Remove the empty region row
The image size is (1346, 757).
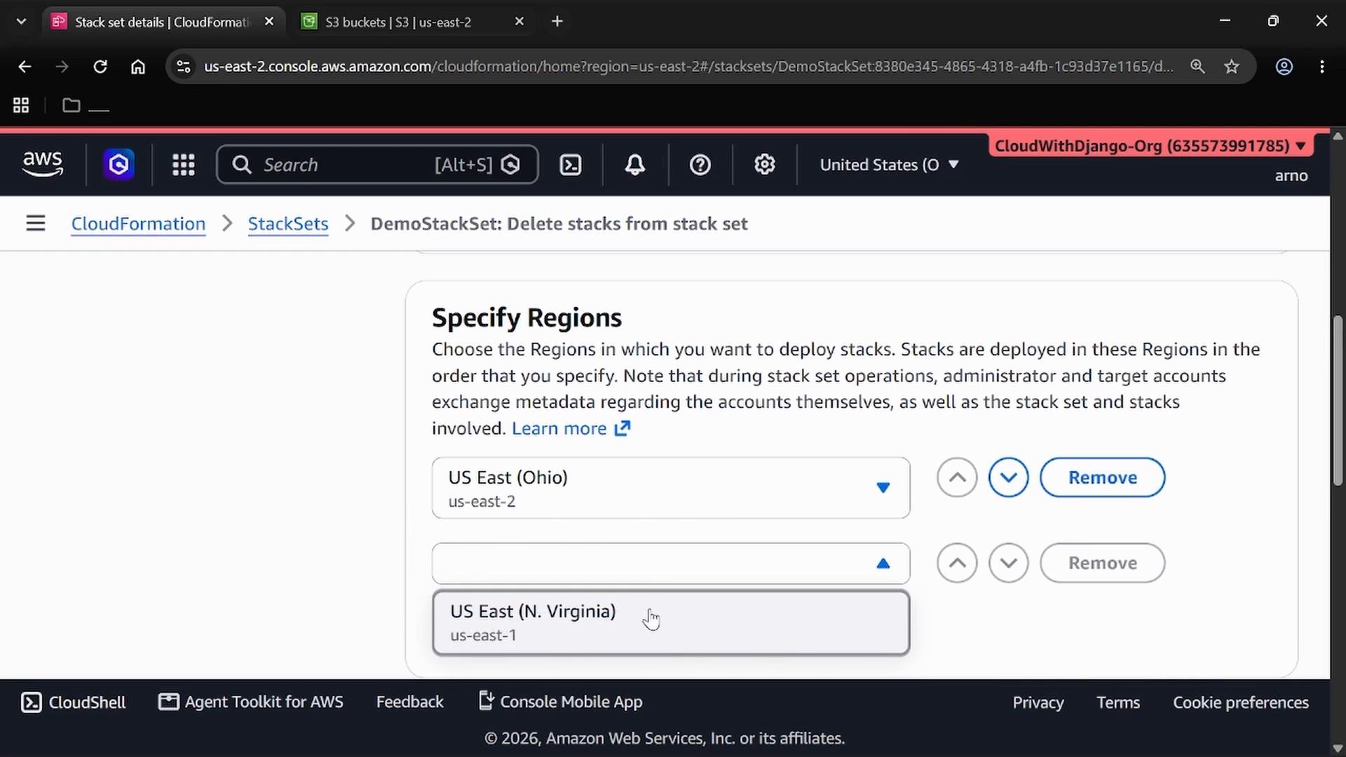[1102, 563]
